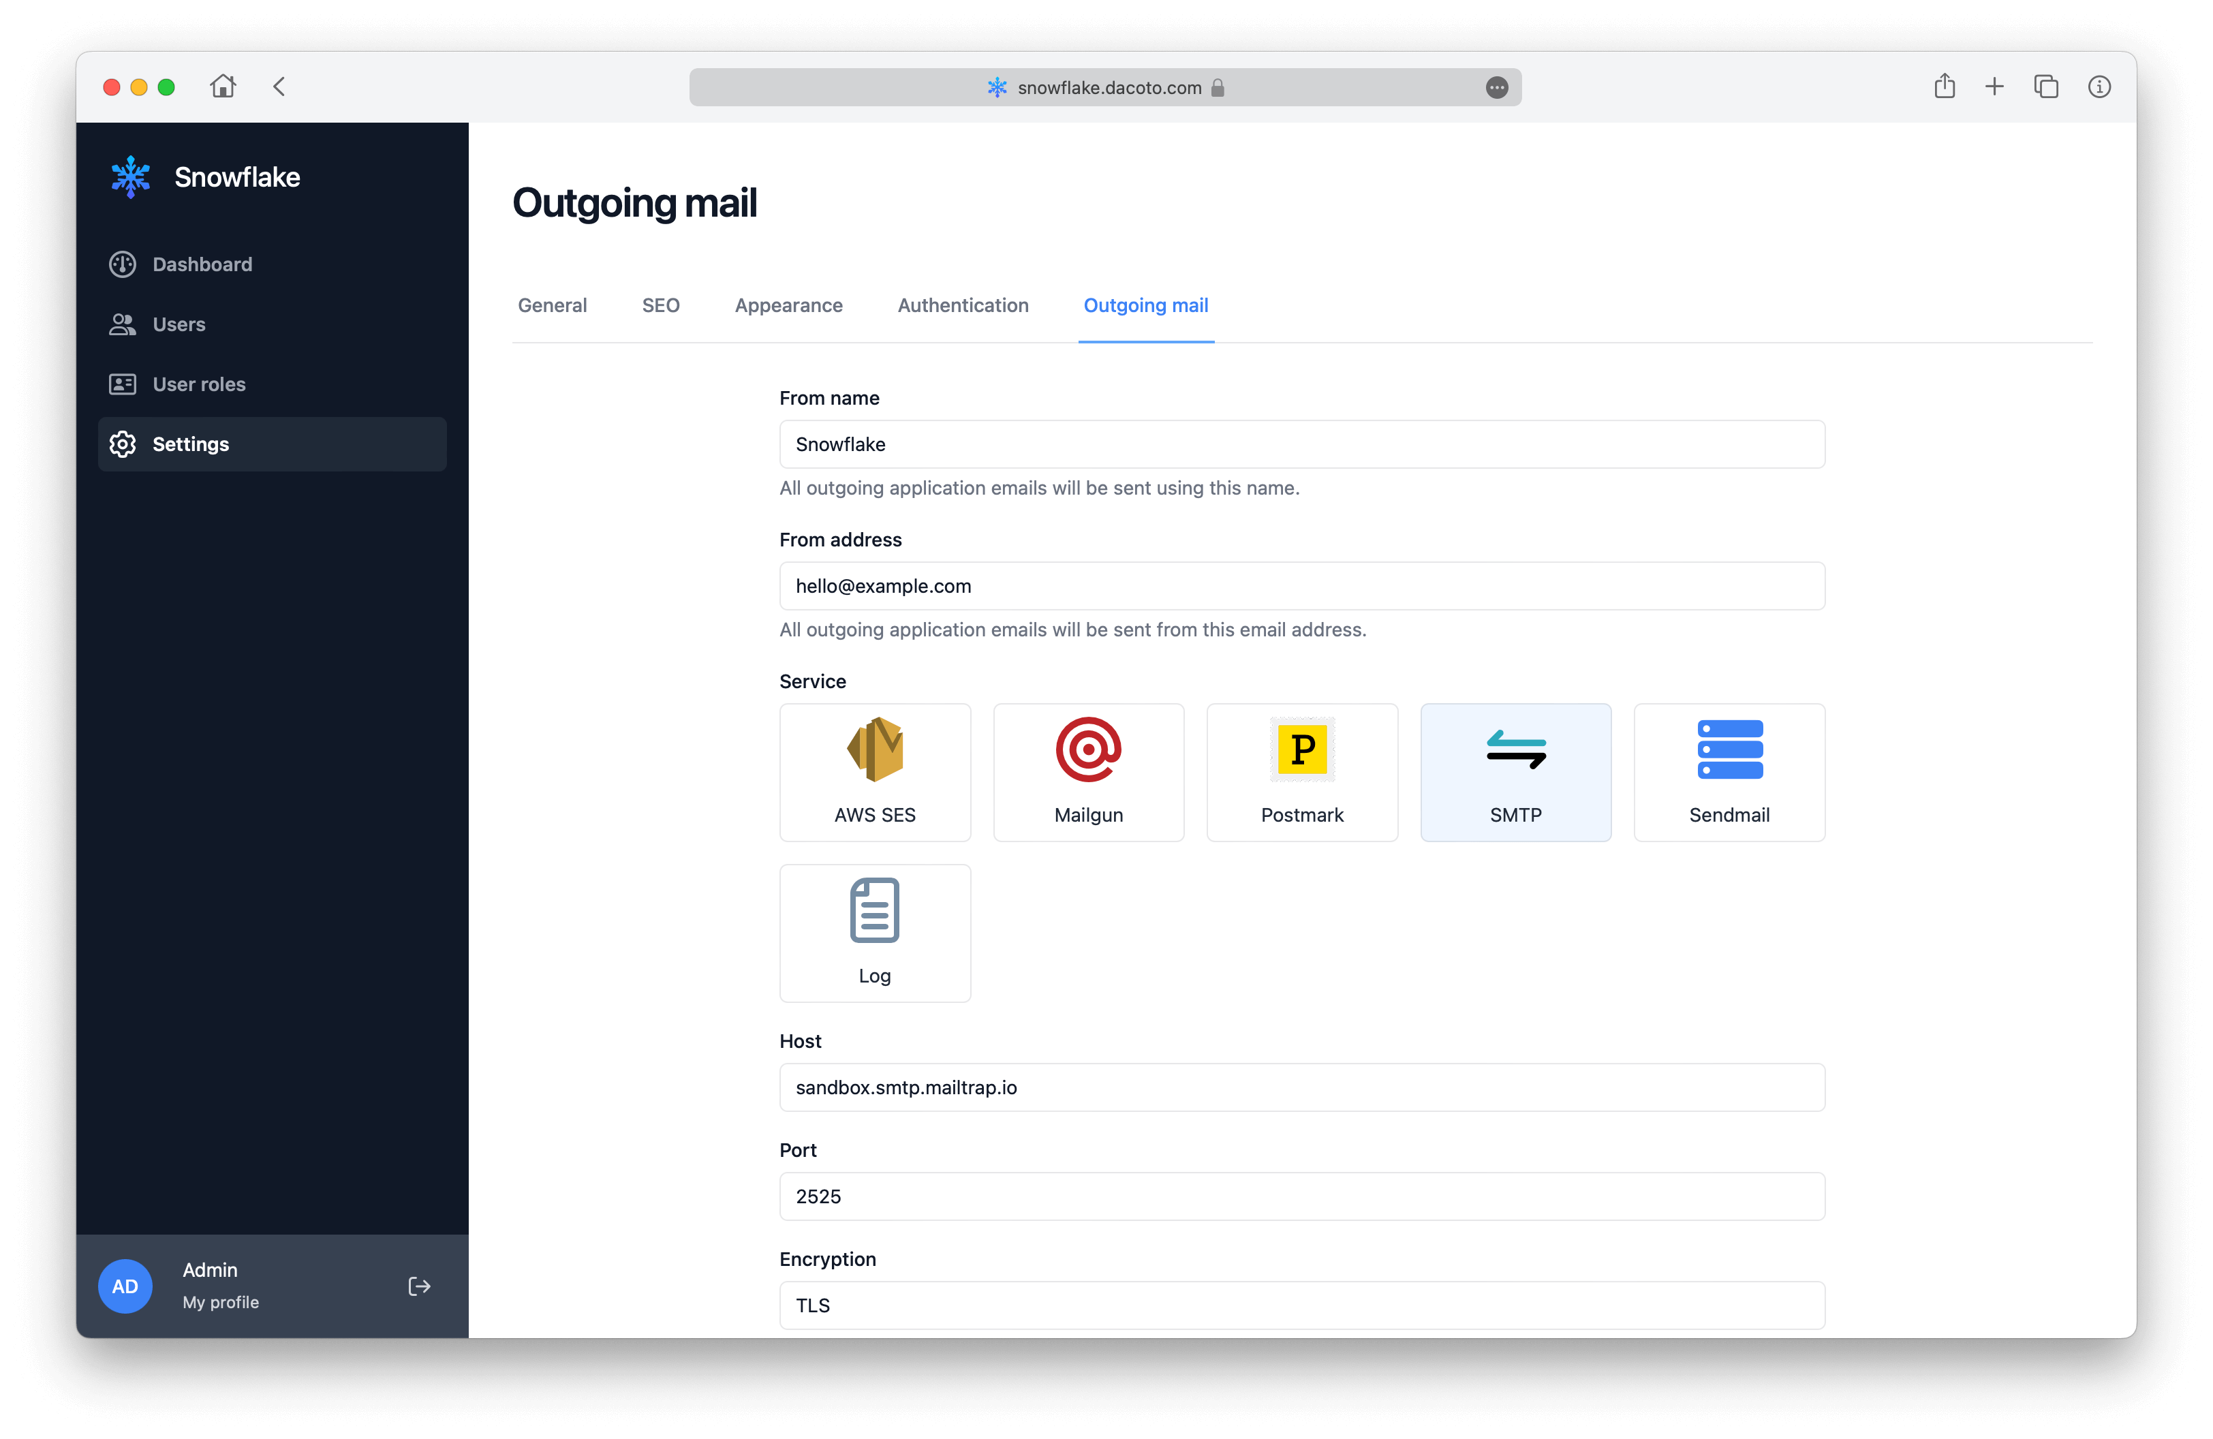This screenshot has height=1439, width=2213.
Task: Go to Users in sidebar
Action: click(x=179, y=324)
